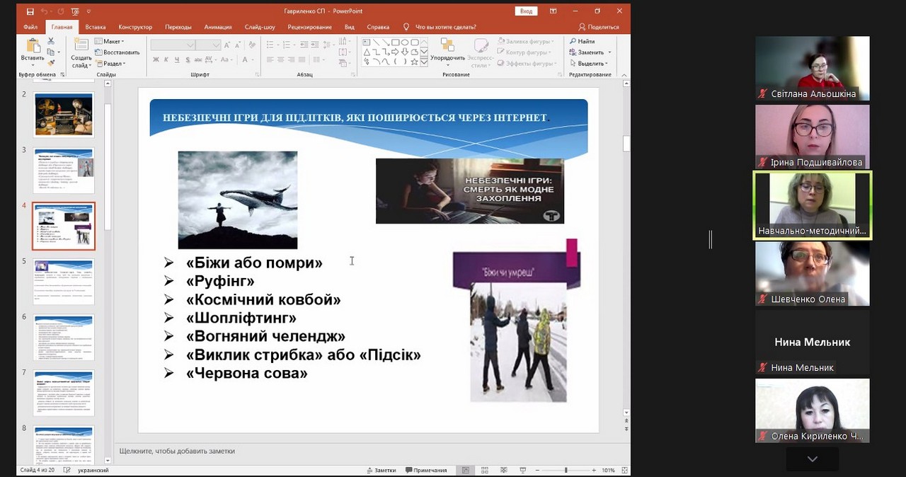Click the Вход sign-in button
Viewport: 906px width, 477px height.
coord(526,11)
